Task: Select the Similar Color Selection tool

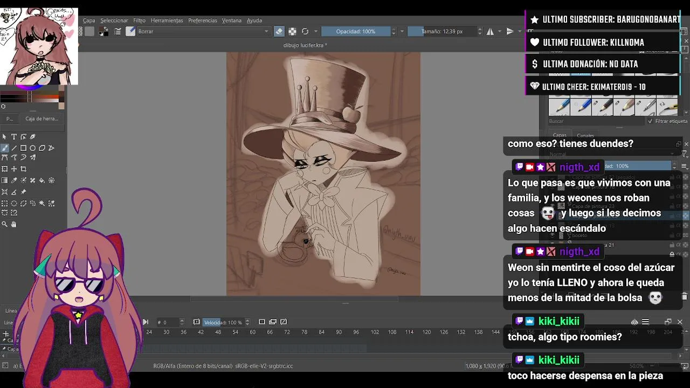Action: 51,204
